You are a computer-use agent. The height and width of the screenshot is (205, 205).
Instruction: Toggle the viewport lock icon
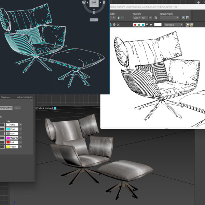pyautogui.click(x=155, y=18)
